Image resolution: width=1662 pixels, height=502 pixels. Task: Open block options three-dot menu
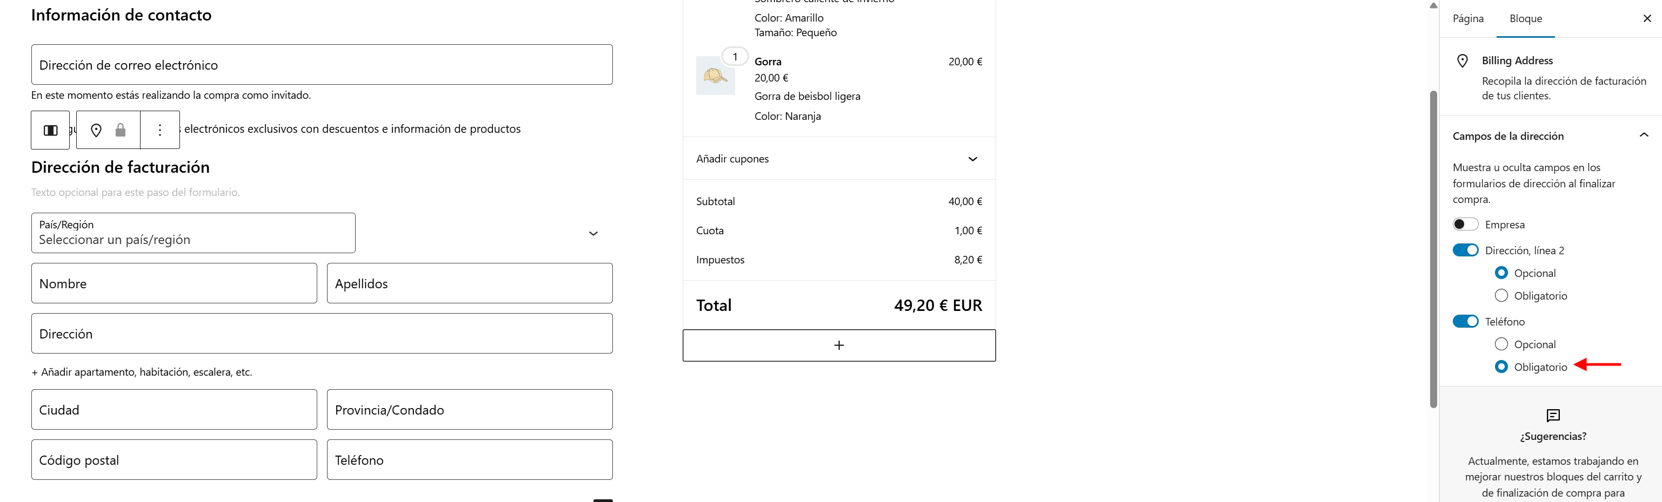click(160, 130)
